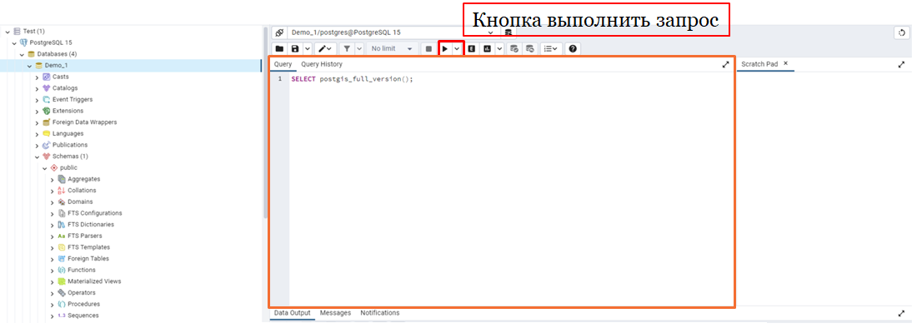Screen dimensions: 912x328
Task: Open the filter options arrow
Action: click(358, 49)
